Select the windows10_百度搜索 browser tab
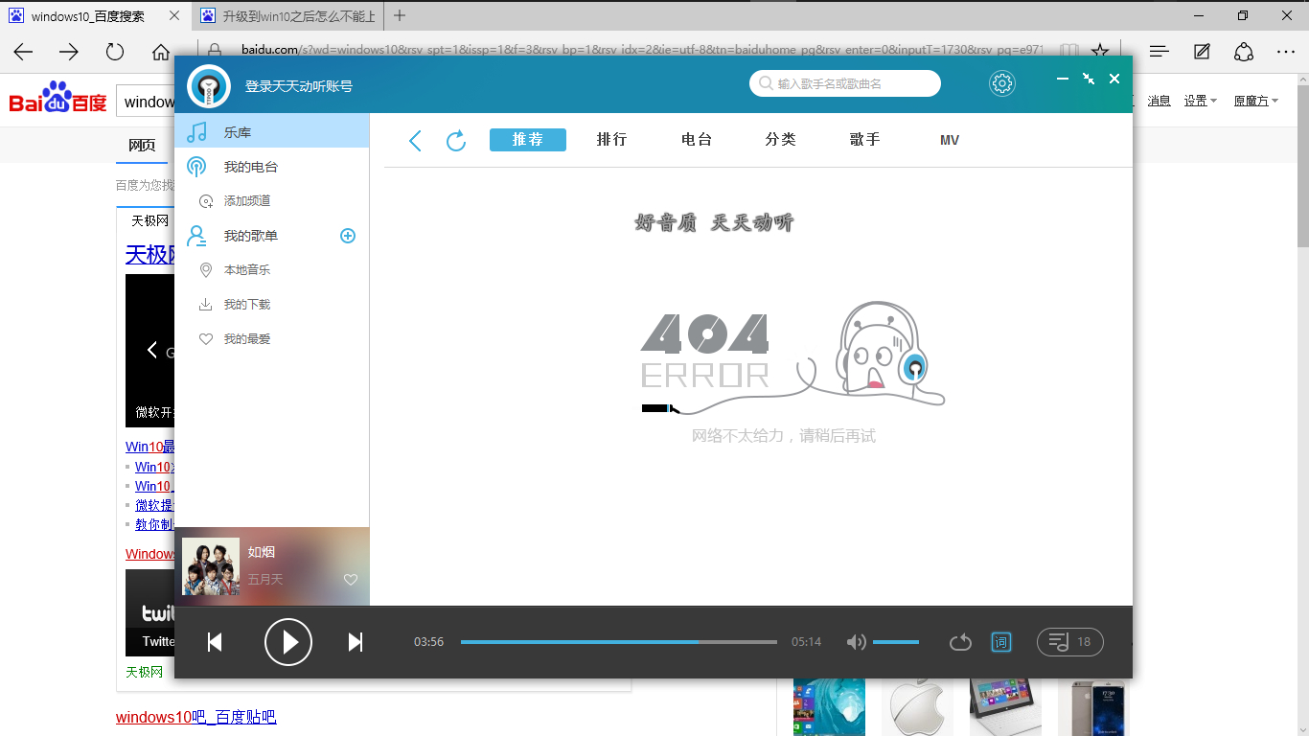This screenshot has width=1309, height=736. pos(96,16)
